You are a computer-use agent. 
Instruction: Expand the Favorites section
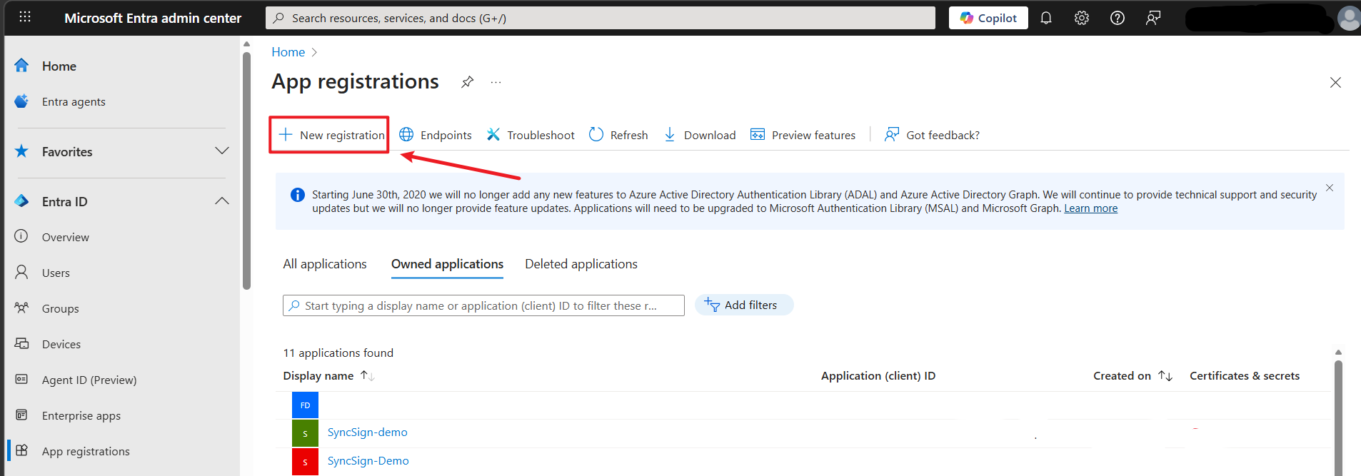222,151
